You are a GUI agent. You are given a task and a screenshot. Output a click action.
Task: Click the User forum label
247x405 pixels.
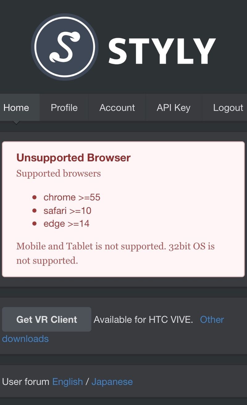26,382
